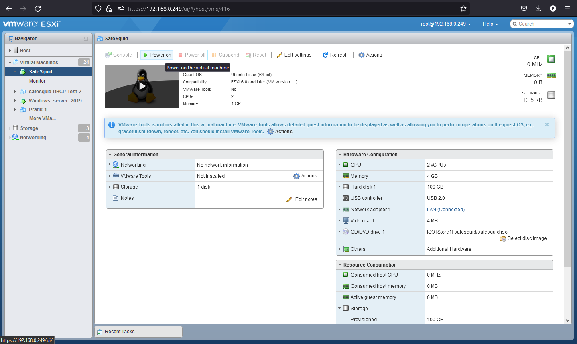Click the Actions gear icon in toolbar
Screen dimensions: 577x344
point(362,55)
